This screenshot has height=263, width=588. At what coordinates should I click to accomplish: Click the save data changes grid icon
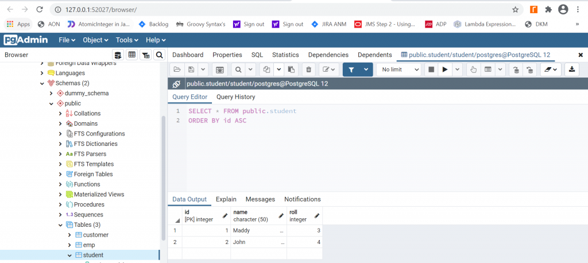point(220,69)
